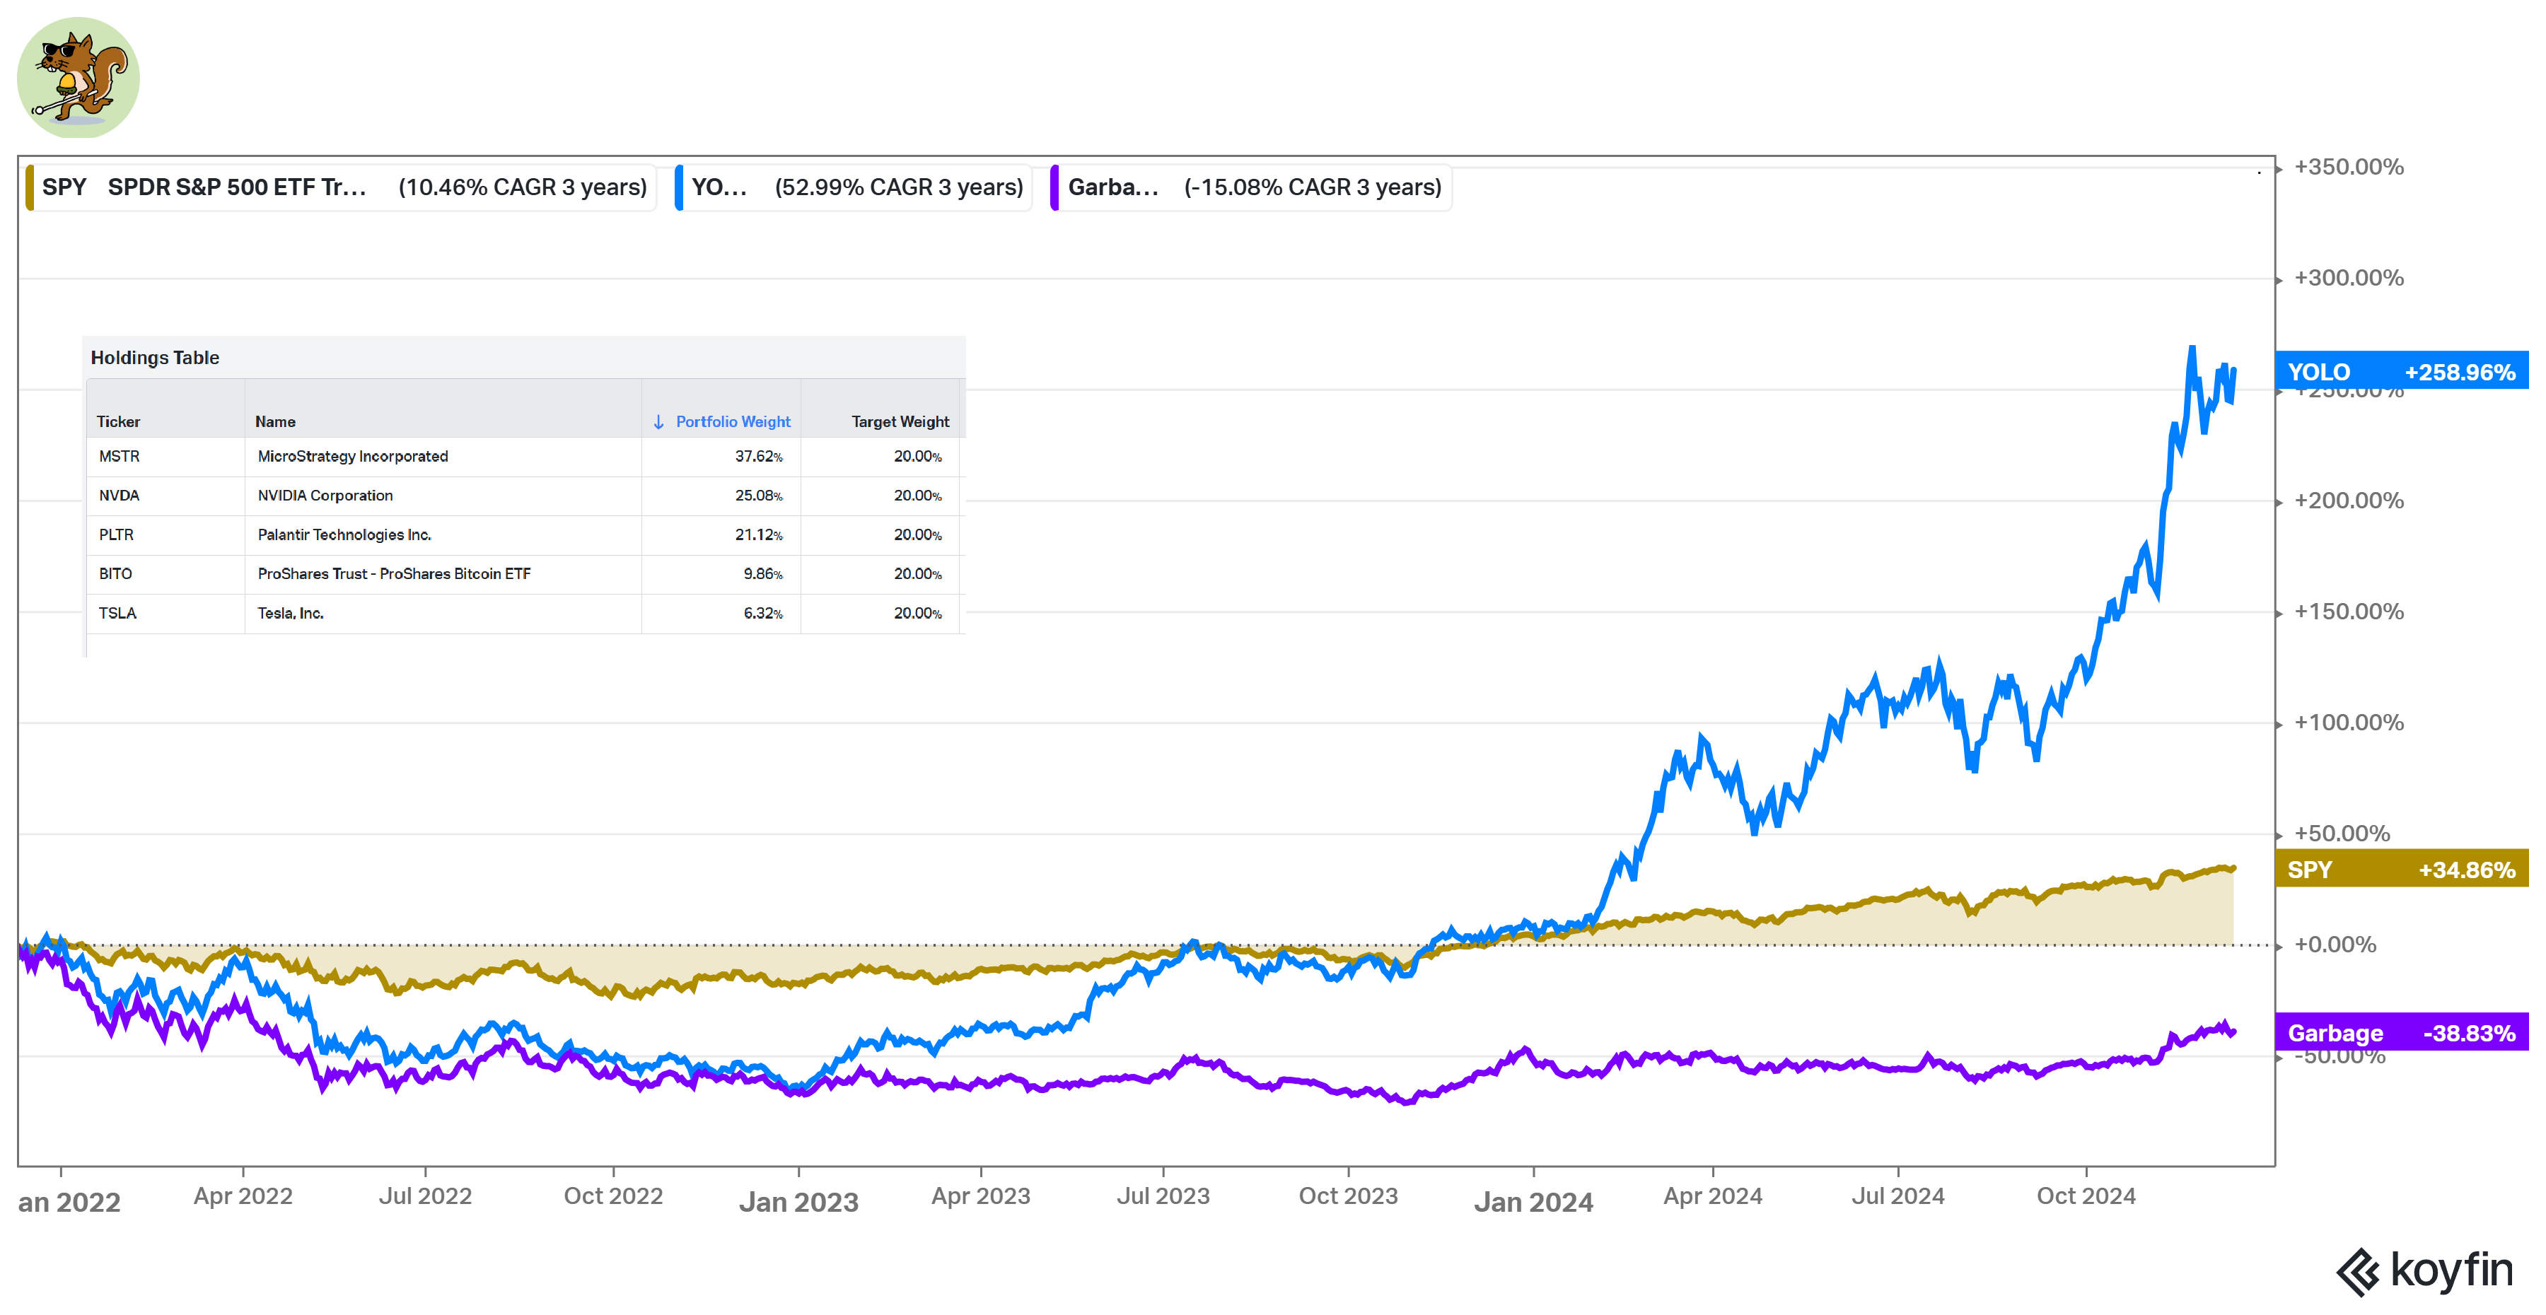Click the Jul 2023 x-axis label
The image size is (2546, 1315).
click(1163, 1196)
